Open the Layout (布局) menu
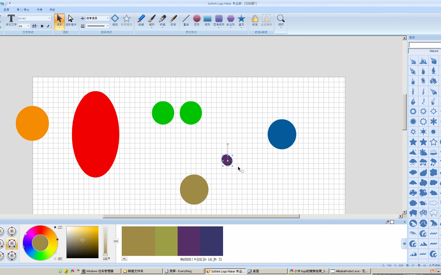This screenshot has width=441, height=275. 40,10
